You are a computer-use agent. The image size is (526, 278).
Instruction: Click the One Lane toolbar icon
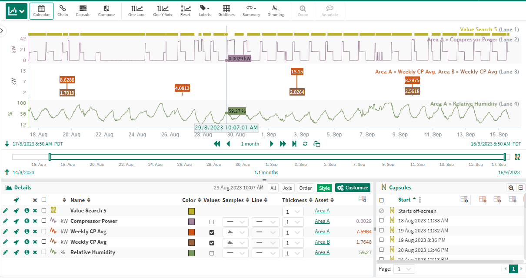[136, 10]
